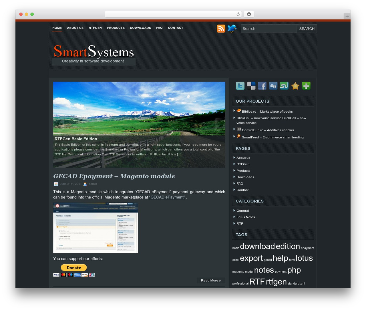Select the "epayment" tag

click(x=307, y=248)
